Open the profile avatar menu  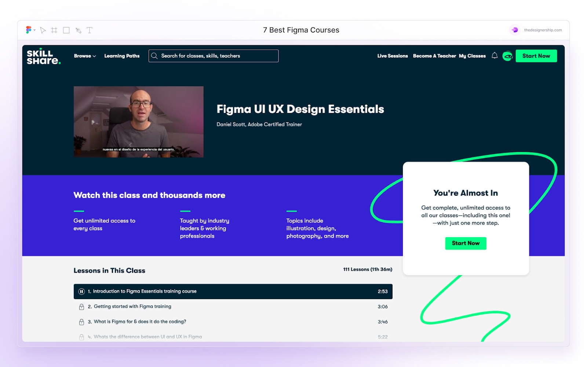(508, 56)
